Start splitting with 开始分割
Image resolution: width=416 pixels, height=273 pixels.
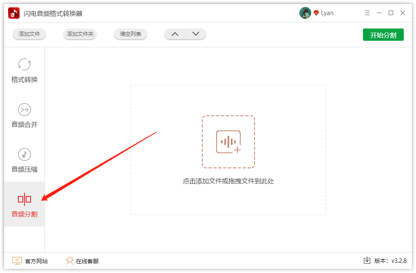[383, 35]
